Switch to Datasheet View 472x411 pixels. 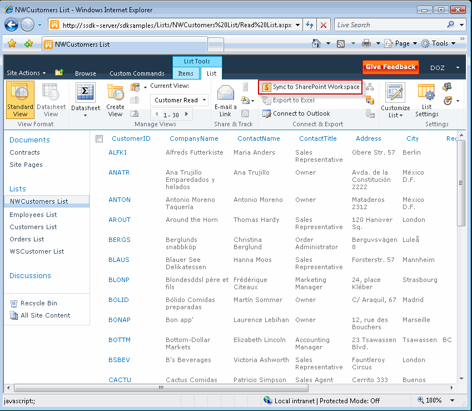click(51, 100)
